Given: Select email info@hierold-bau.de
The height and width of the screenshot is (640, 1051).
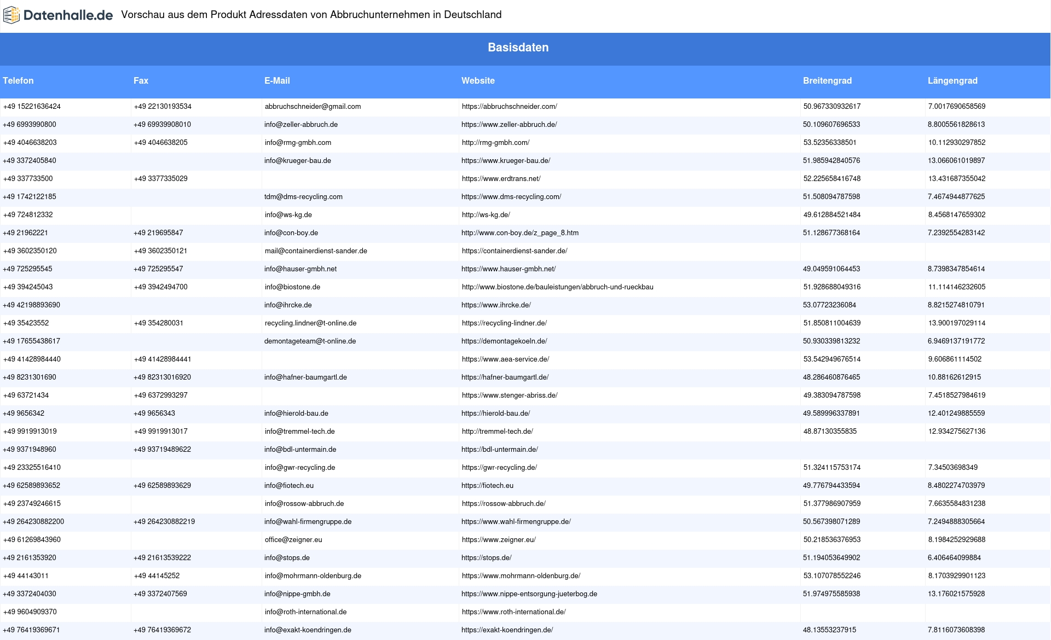Looking at the screenshot, I should 296,414.
